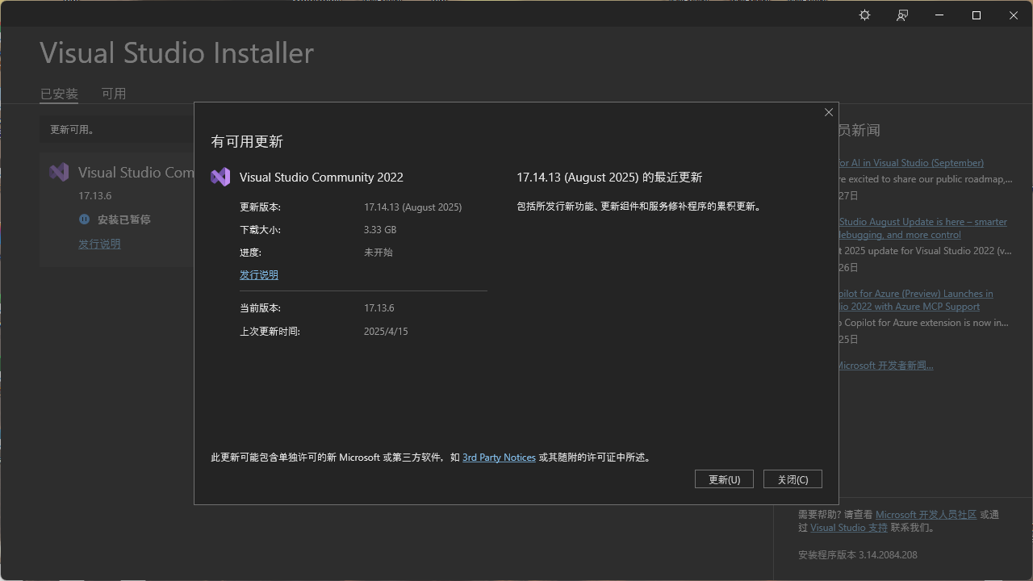Click the 17.14.13 的最近更新 heading
The image size is (1033, 581).
coord(609,178)
